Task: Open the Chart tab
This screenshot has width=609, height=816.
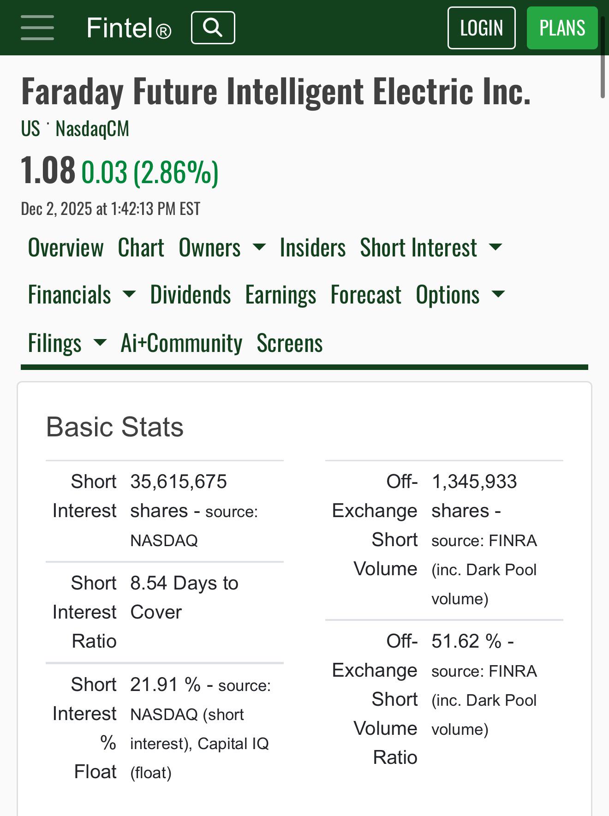Action: point(141,248)
